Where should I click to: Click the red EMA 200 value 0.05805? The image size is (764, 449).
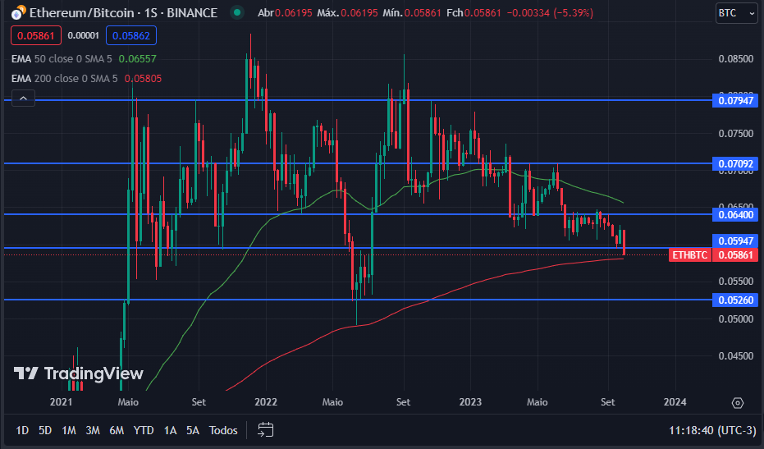(x=143, y=79)
